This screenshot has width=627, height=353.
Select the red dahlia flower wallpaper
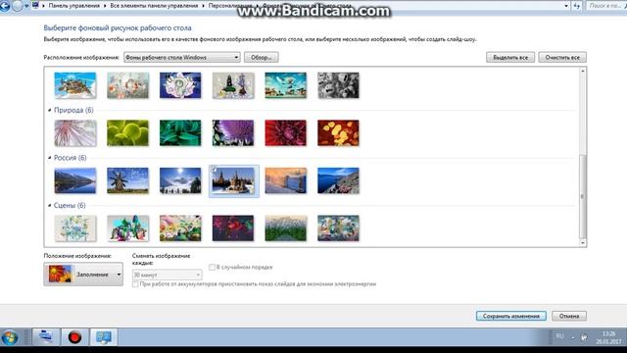click(285, 133)
